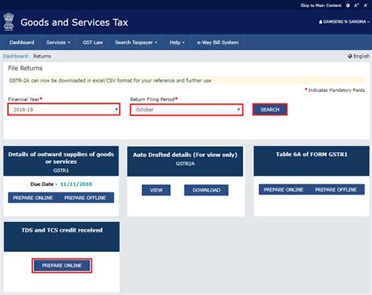The width and height of the screenshot is (372, 295).
Task: Click the Returns breadcrumb text
Action: [42, 56]
